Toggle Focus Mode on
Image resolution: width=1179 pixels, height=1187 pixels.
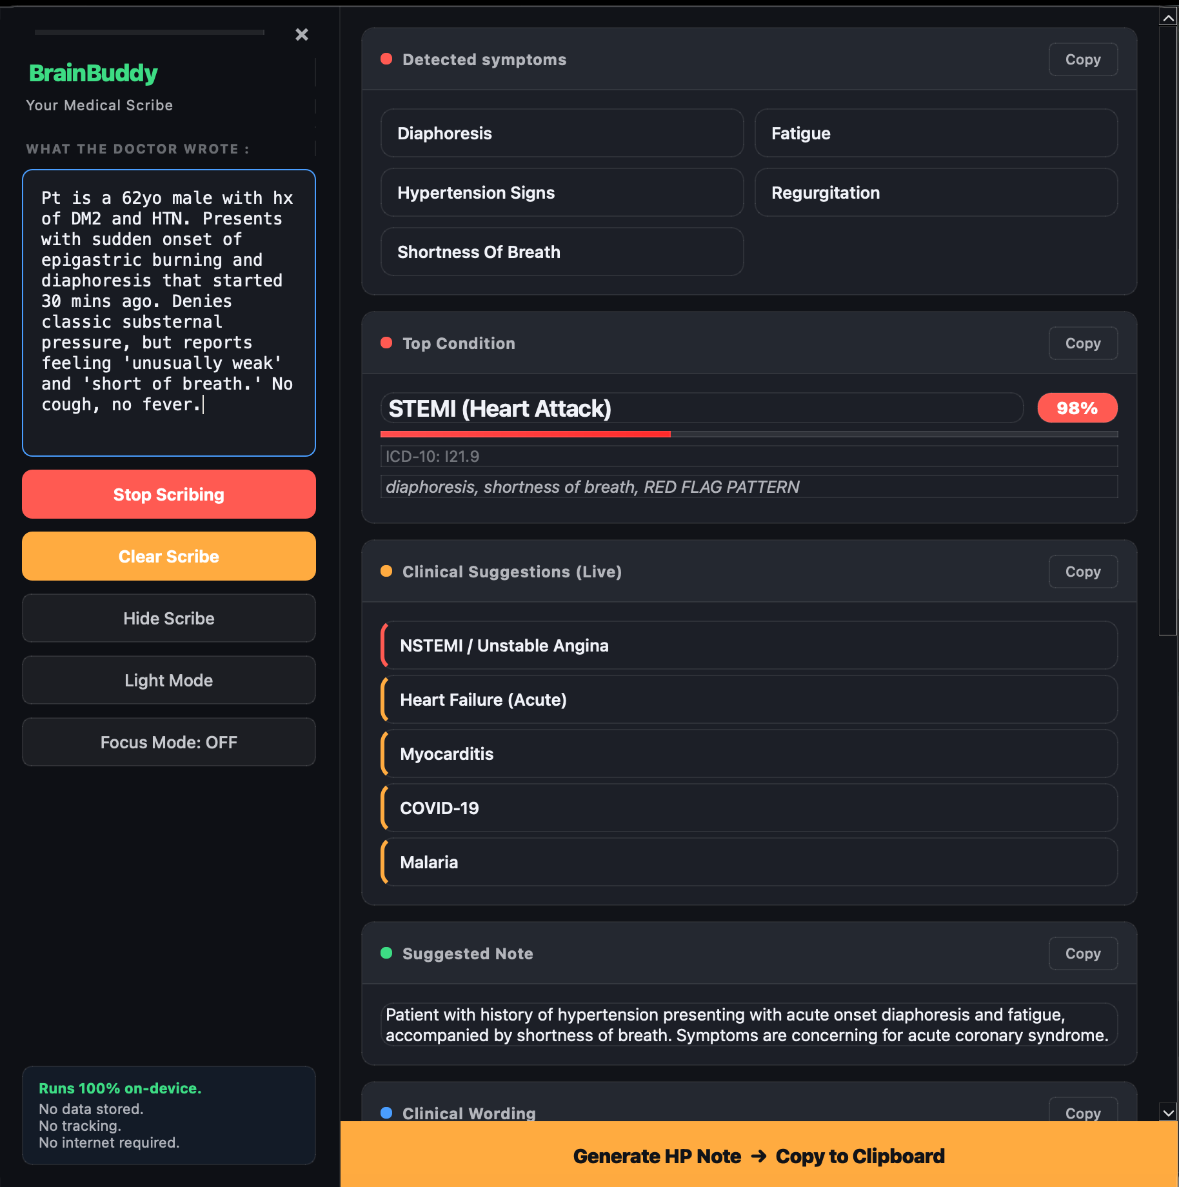pos(169,742)
